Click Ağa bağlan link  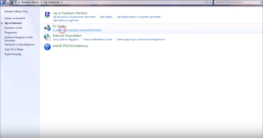pyautogui.click(x=106, y=17)
